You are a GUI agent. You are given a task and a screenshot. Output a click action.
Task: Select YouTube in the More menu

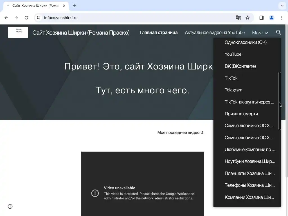[x=233, y=54]
